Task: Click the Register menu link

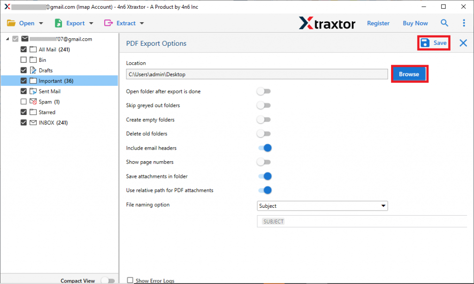Action: (x=378, y=23)
